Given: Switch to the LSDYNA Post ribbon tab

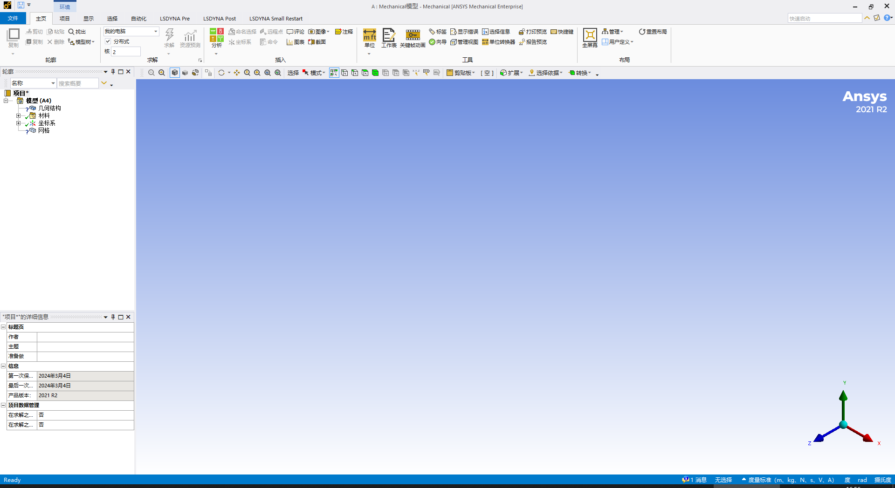Looking at the screenshot, I should pyautogui.click(x=220, y=18).
